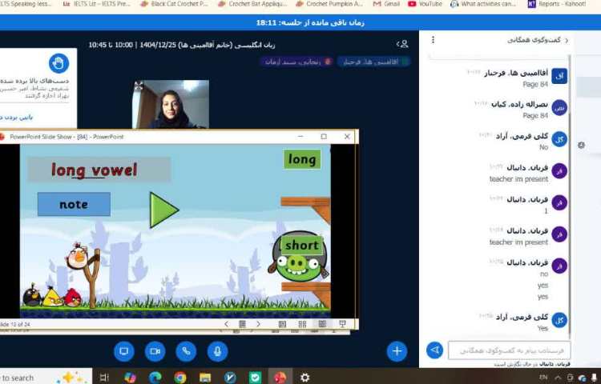Open Crochet Pumpkin bookmark
The height and width of the screenshot is (384, 601).
click(x=329, y=4)
